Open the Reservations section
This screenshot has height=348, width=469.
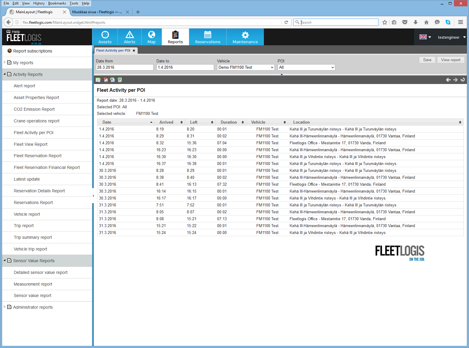(x=208, y=37)
